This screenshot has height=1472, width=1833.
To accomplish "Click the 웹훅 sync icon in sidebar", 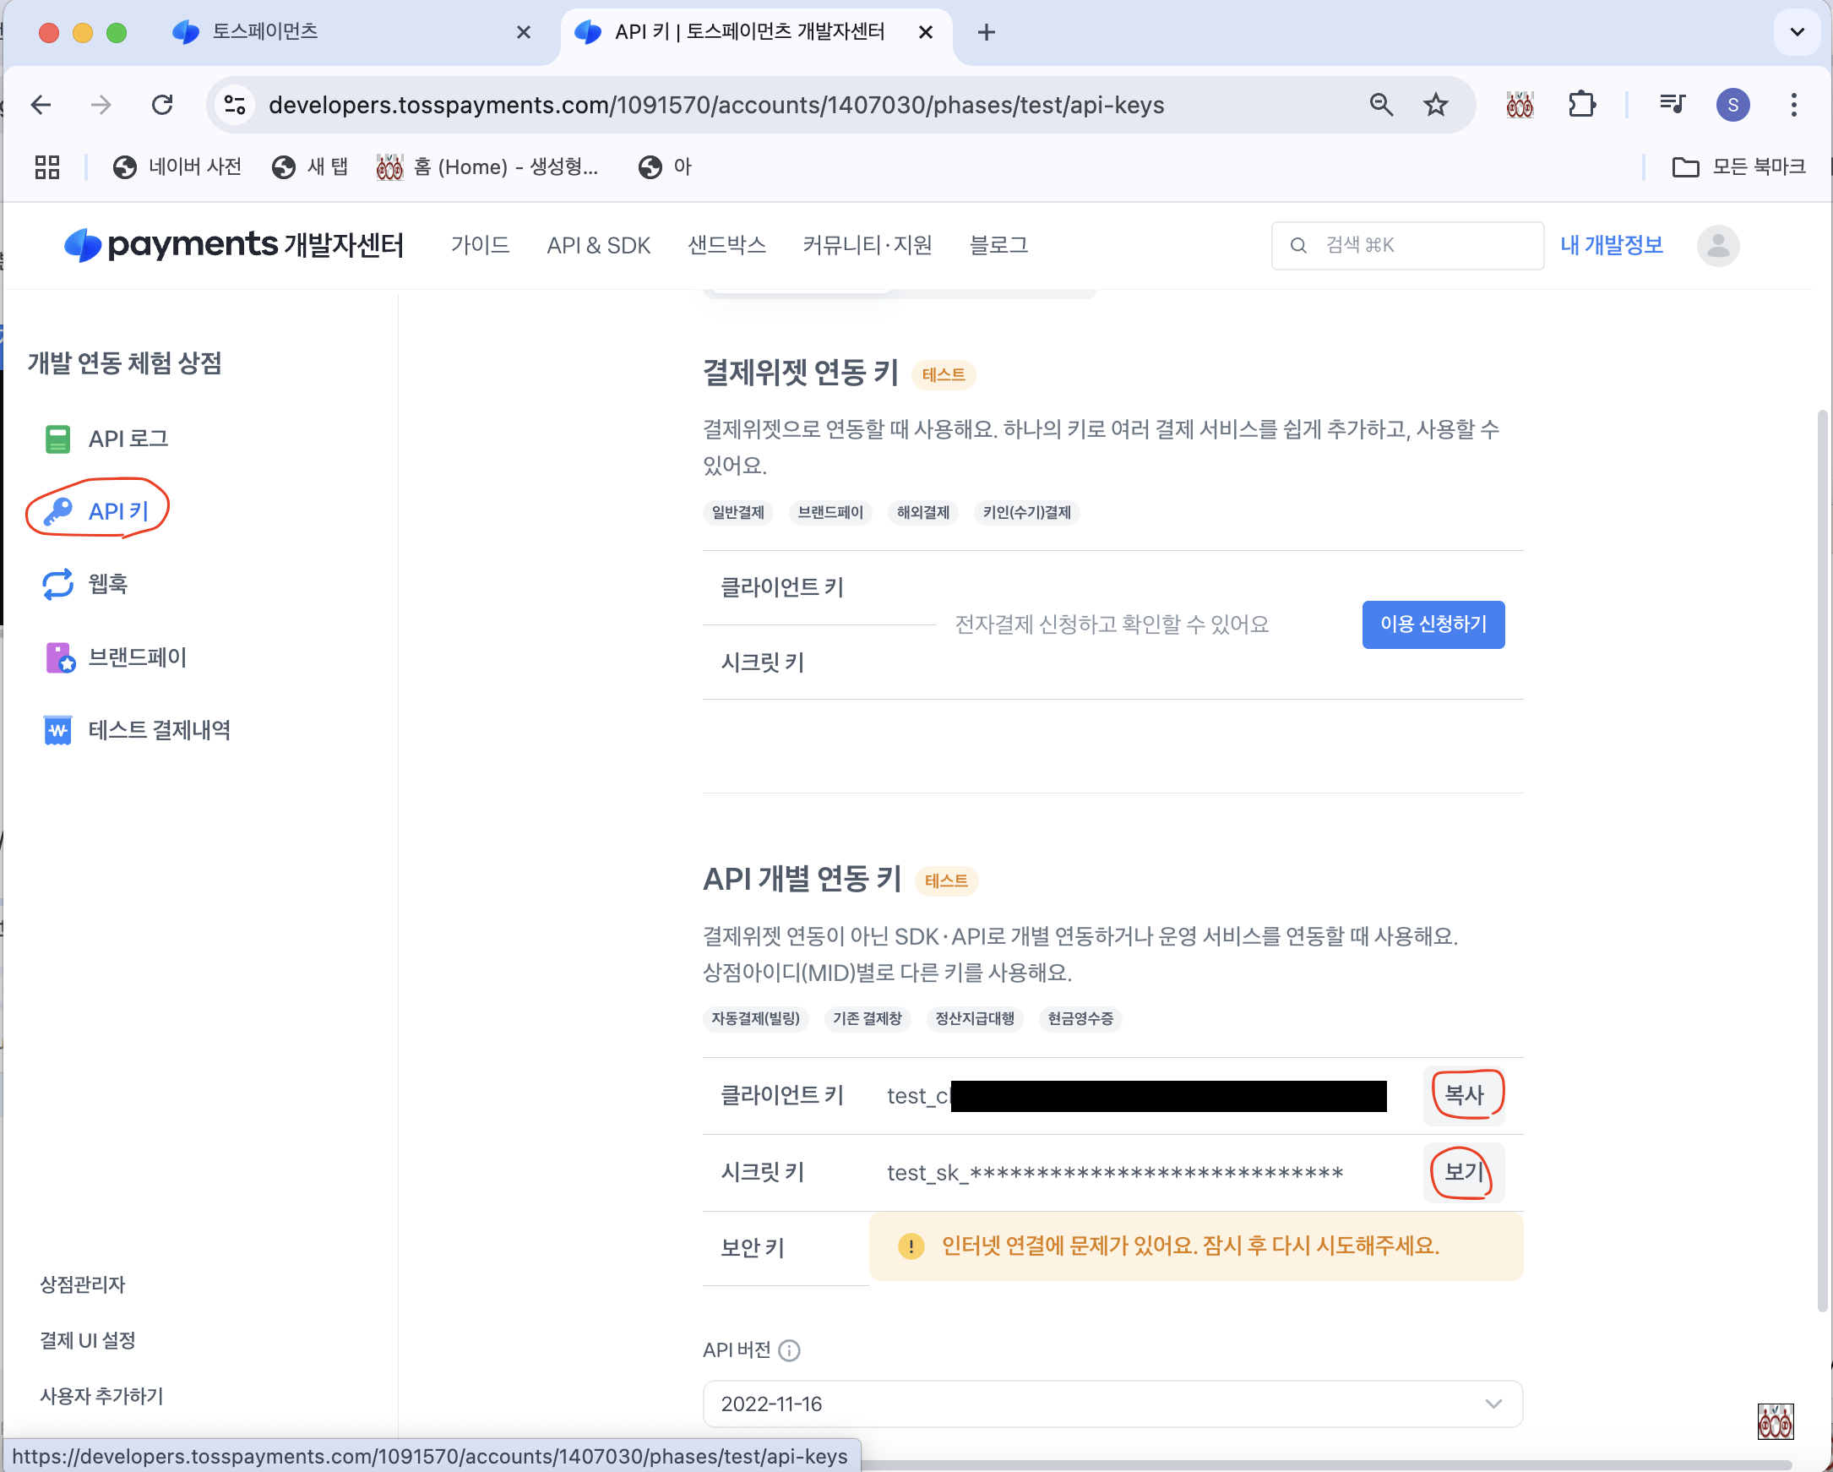I will click(57, 584).
